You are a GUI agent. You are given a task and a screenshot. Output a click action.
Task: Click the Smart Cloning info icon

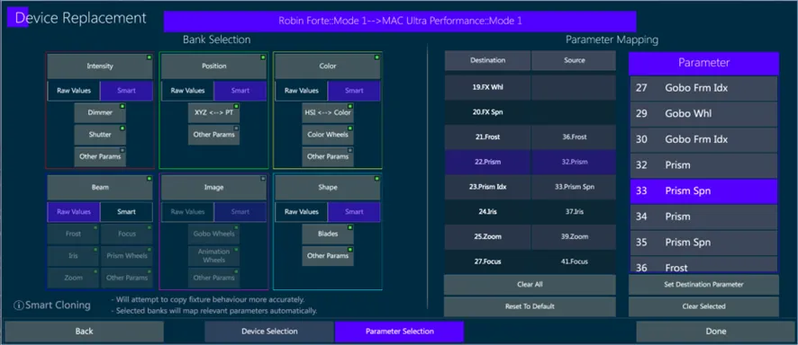point(18,305)
